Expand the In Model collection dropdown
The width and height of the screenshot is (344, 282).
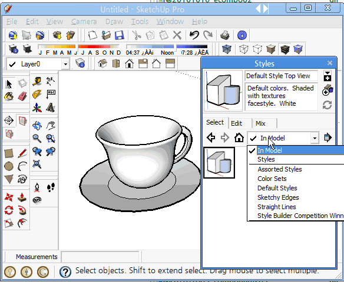[x=315, y=138]
